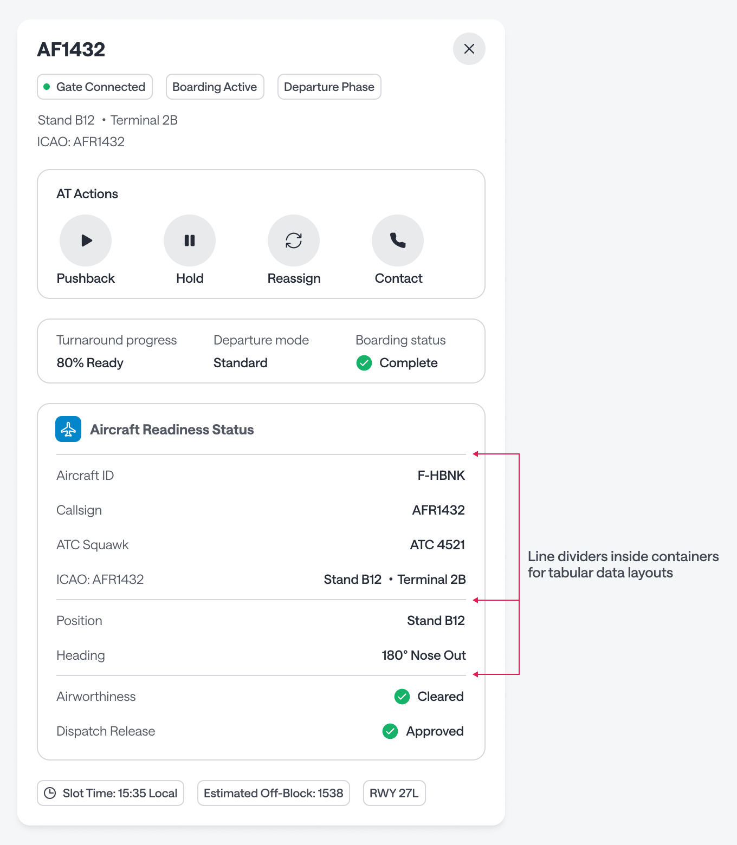Close the AF1432 flight panel
This screenshot has height=845, width=737.
[x=469, y=49]
